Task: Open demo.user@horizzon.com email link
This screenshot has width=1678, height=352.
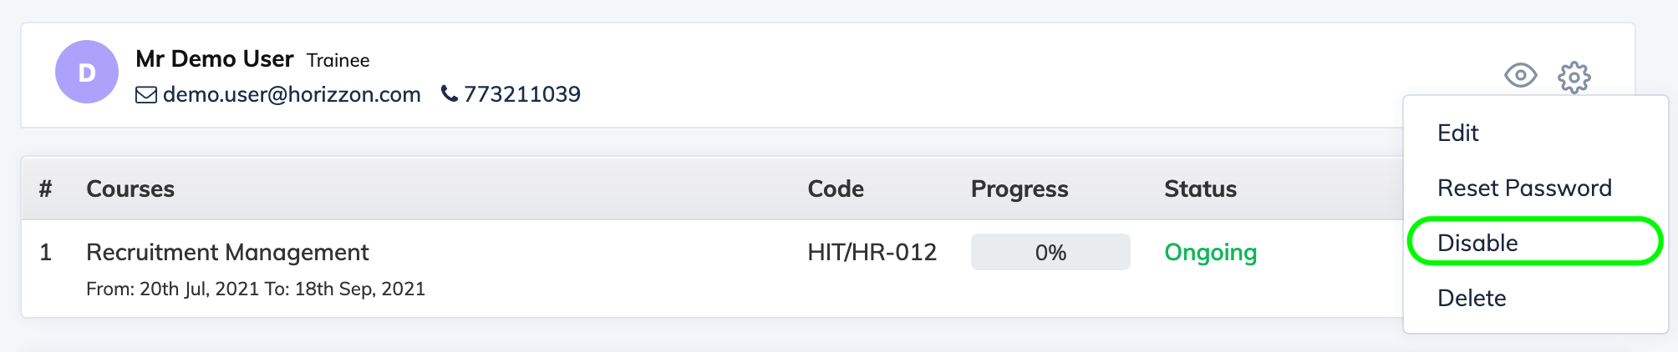Action: tap(292, 94)
